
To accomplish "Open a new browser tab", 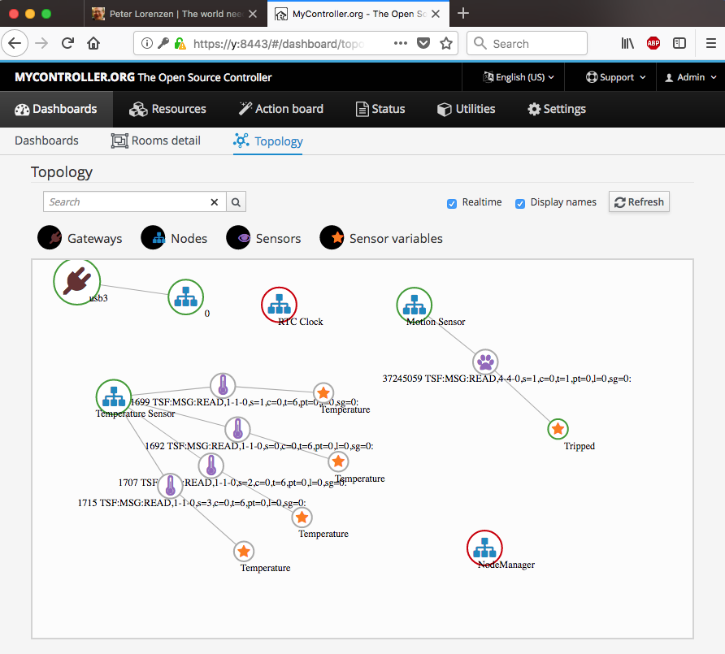I will point(462,13).
